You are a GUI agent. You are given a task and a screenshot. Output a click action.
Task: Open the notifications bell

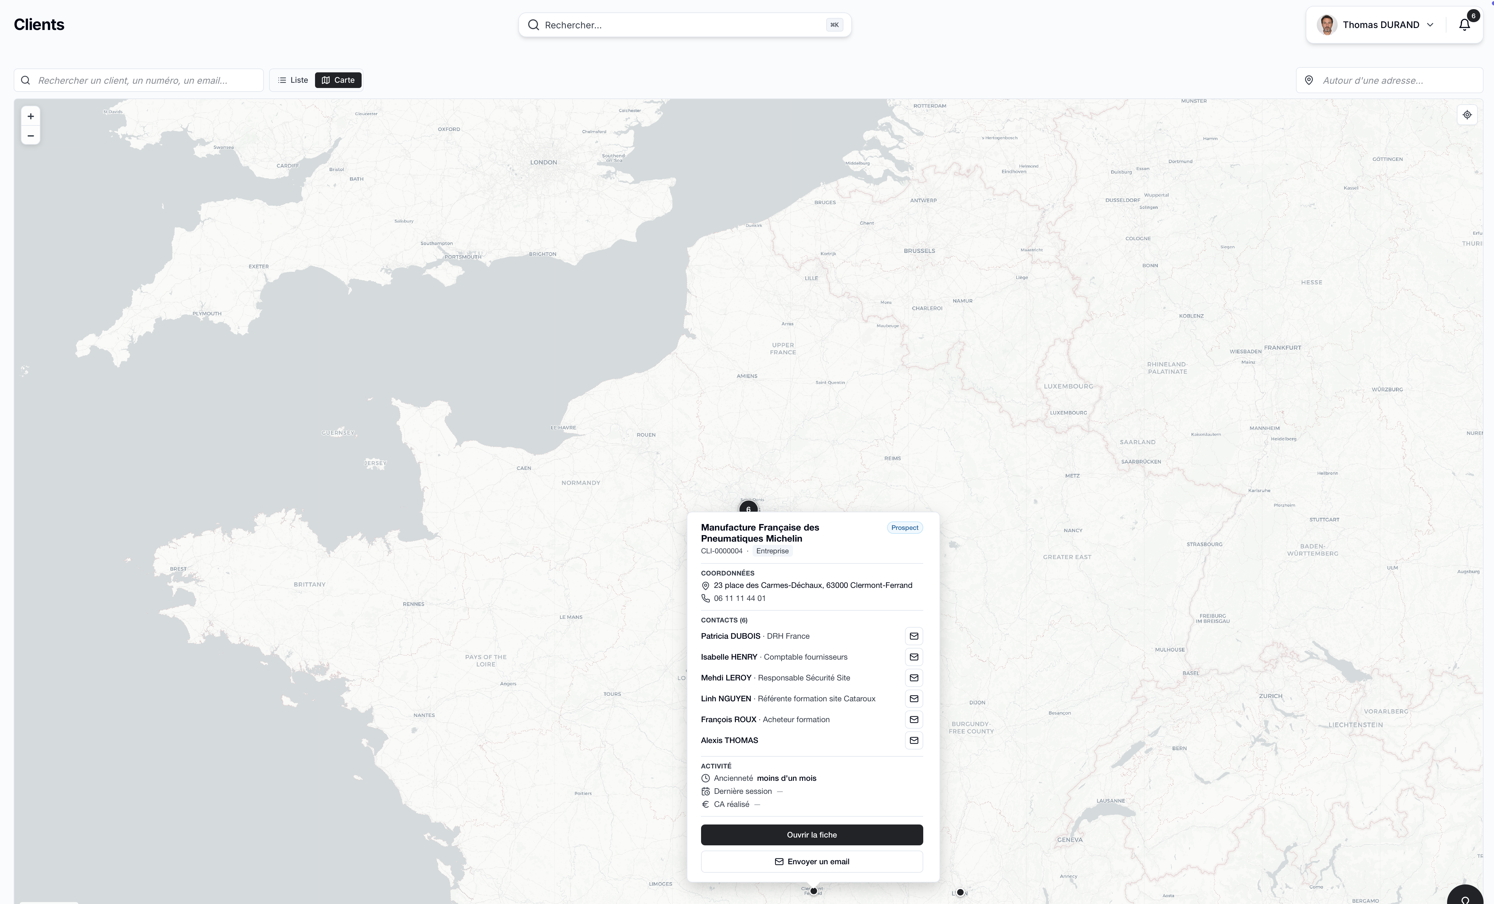click(x=1464, y=25)
